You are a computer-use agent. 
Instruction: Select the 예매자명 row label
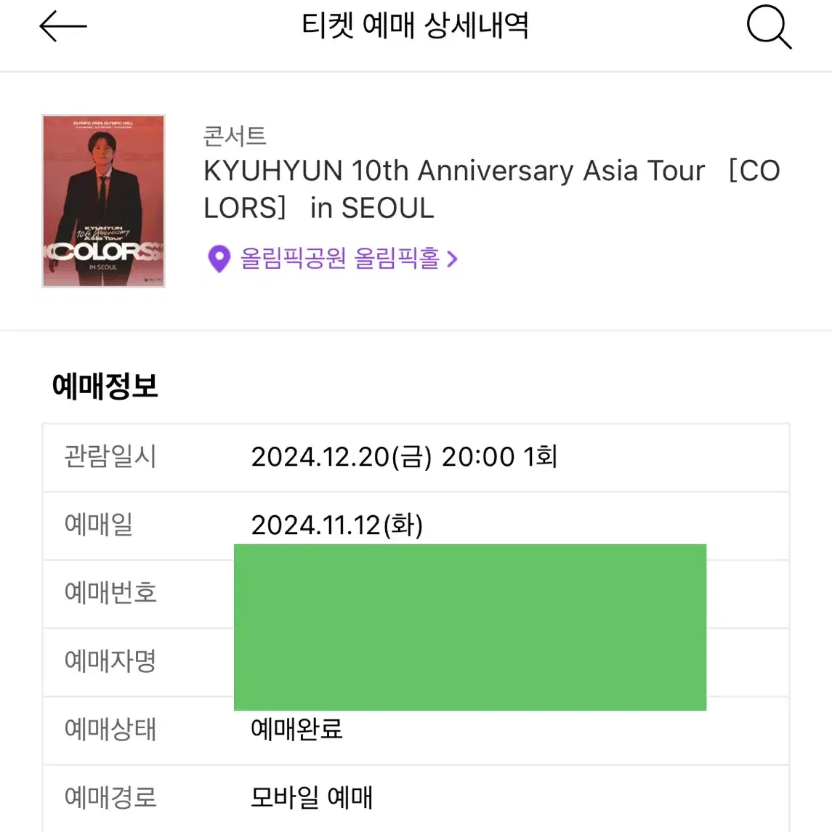point(110,661)
